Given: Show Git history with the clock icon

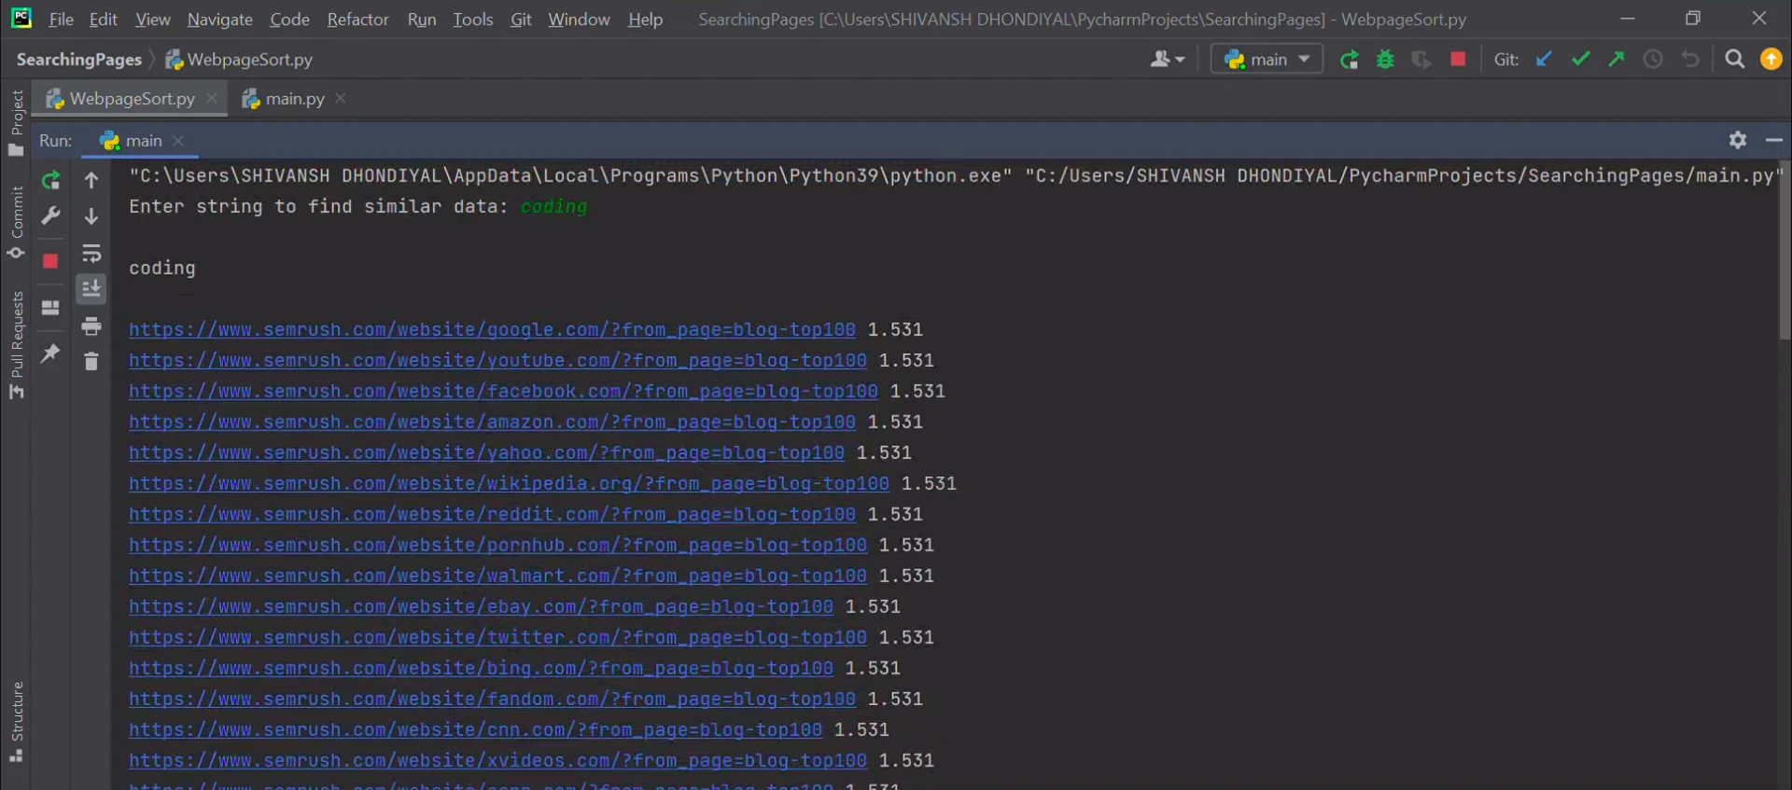Looking at the screenshot, I should click(x=1653, y=60).
